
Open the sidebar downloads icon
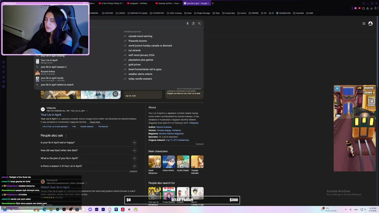[4, 77]
